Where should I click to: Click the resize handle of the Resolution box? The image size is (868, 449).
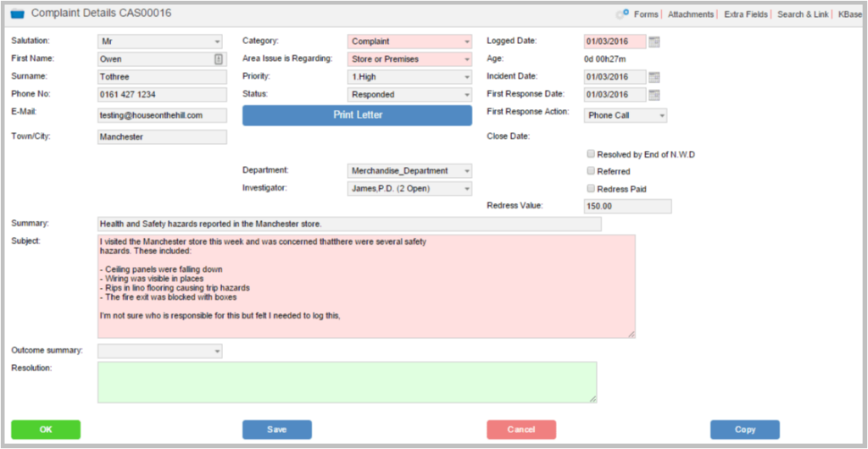(x=593, y=399)
